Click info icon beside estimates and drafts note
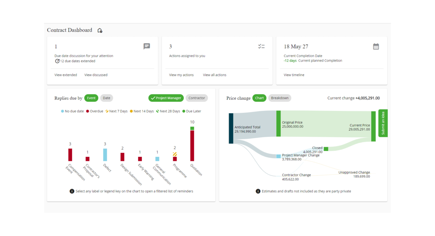Image resolution: width=435 pixels, height=236 pixels. [x=258, y=191]
